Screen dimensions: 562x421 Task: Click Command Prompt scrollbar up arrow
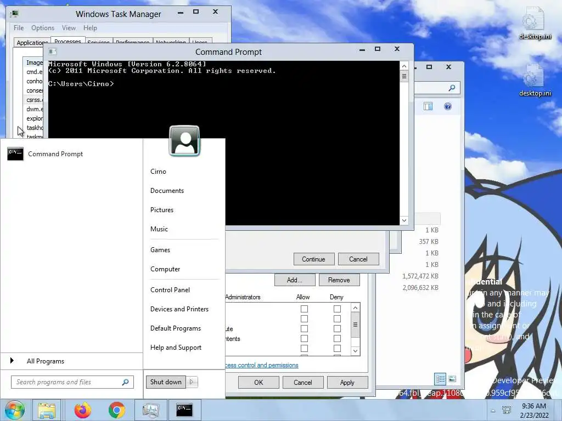click(x=404, y=66)
